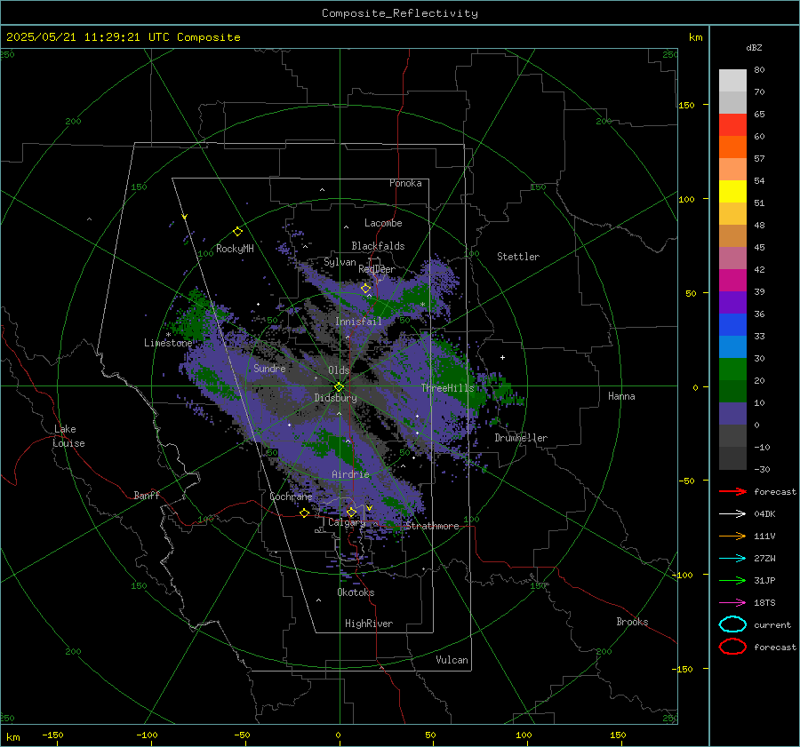
Task: Click the Lacombe city label
Action: click(x=383, y=223)
